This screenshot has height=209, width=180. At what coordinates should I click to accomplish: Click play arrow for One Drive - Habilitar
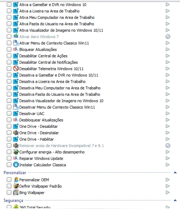pos(168,139)
